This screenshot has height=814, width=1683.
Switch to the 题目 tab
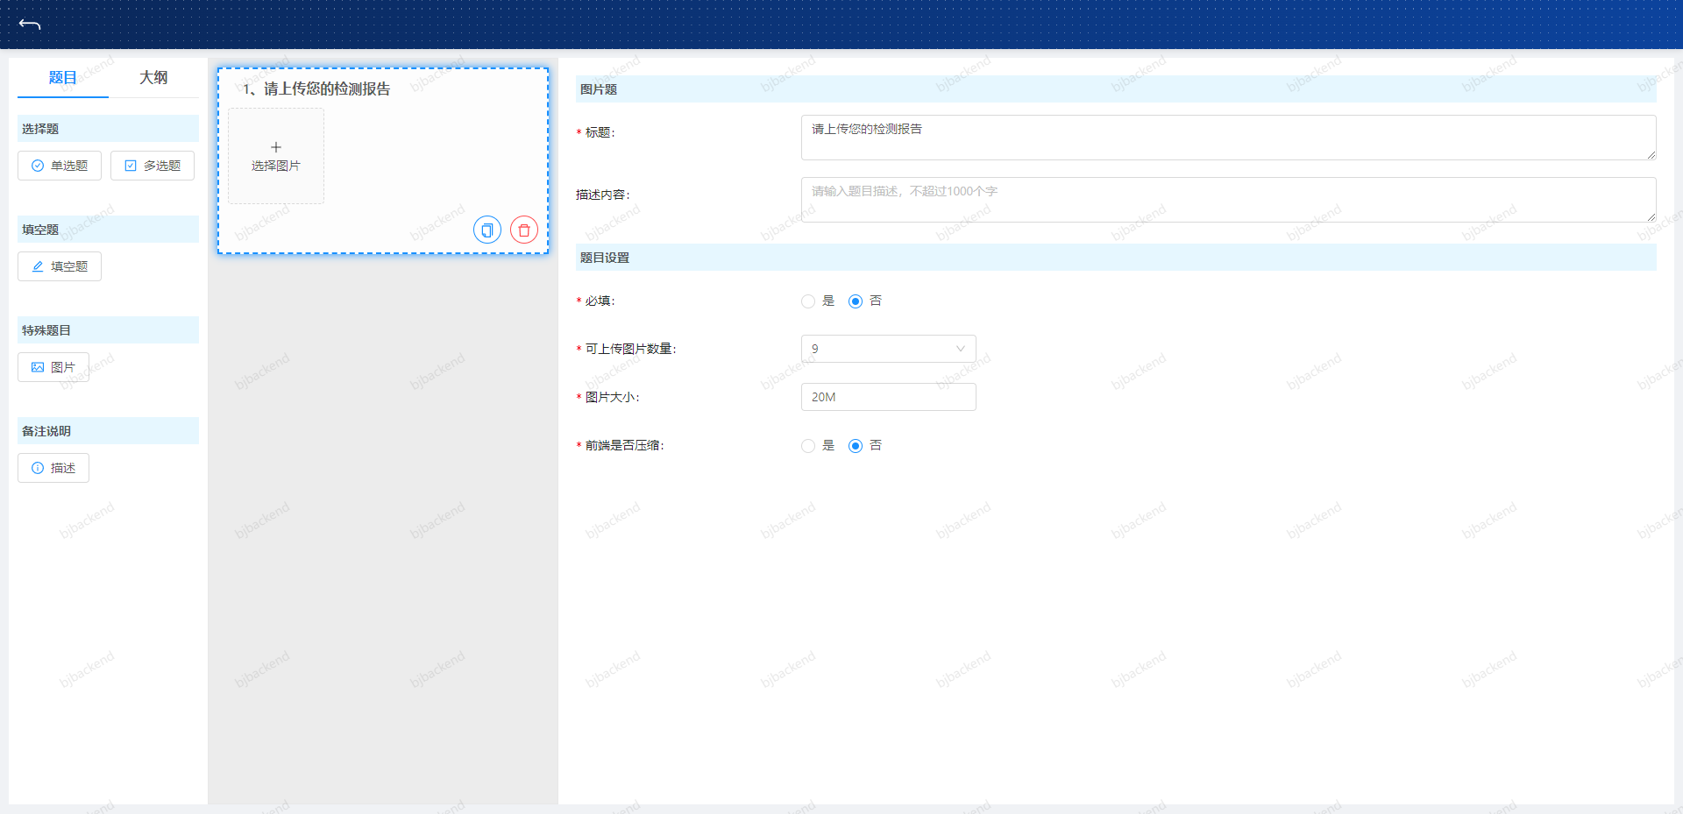click(x=63, y=78)
